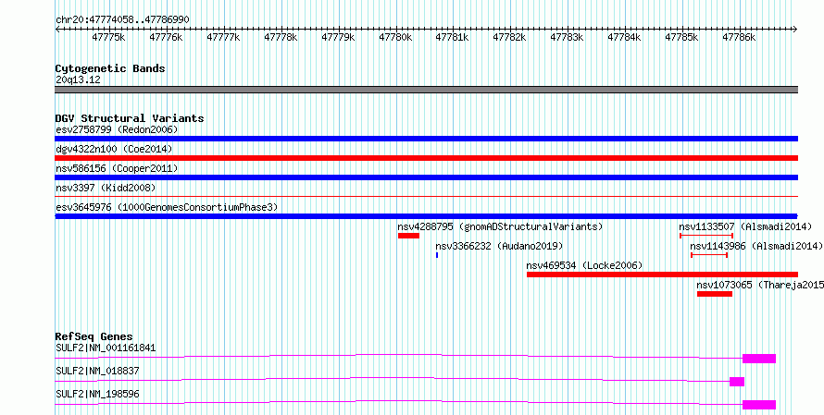The image size is (824, 415).
Task: Click the SULF2|NM_198596 gene label
Action: [97, 394]
